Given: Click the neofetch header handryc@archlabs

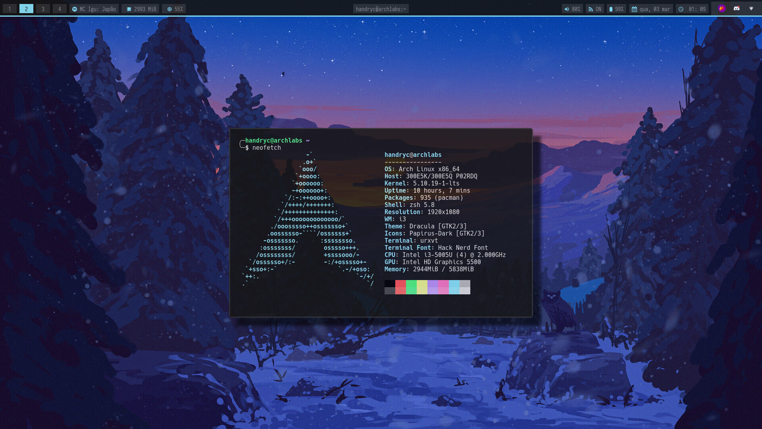Looking at the screenshot, I should click(413, 155).
